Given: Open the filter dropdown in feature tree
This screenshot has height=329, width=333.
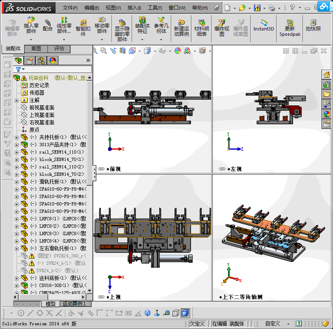Looking at the screenshot, I should pos(23,69).
